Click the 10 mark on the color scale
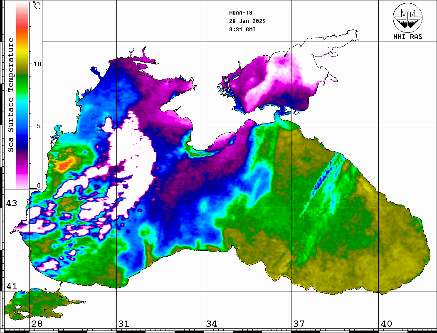The image size is (437, 333). 37,64
